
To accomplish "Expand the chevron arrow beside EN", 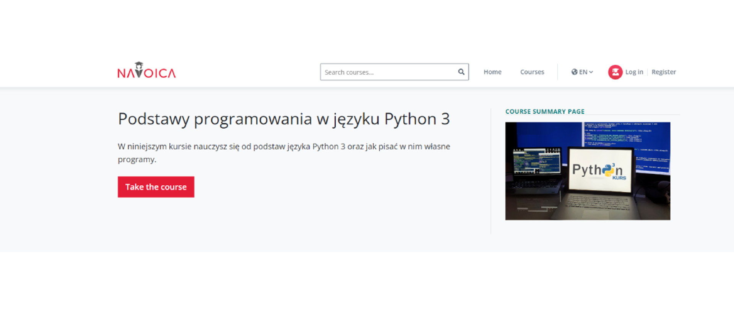I will [x=591, y=72].
